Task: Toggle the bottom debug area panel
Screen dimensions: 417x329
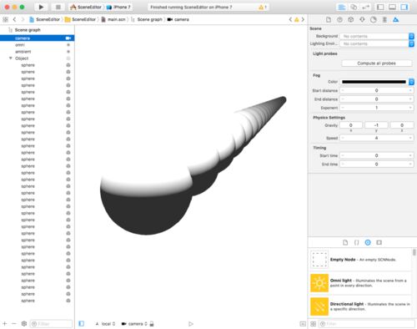Action: tap(392, 7)
